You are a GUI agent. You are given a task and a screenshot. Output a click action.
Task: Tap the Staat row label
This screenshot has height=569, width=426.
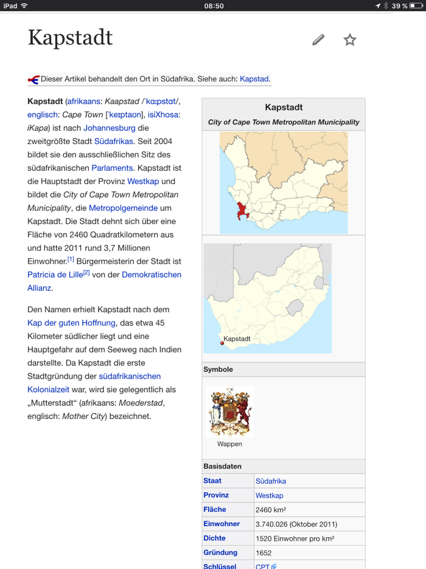[212, 481]
